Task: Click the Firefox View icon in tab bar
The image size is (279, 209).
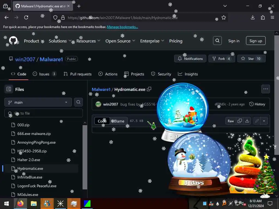Action: coord(5,6)
